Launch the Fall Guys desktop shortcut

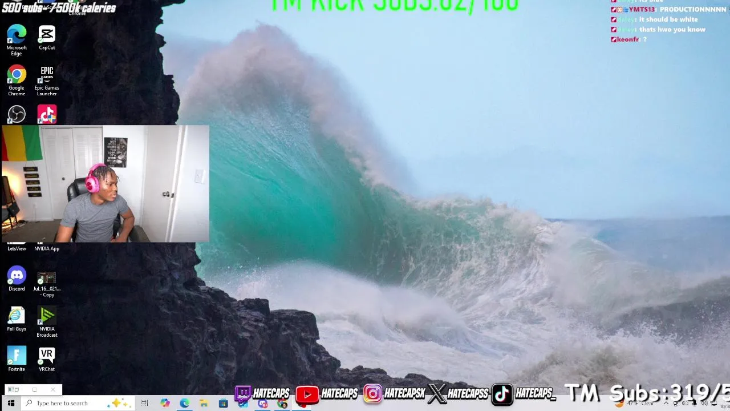17,320
